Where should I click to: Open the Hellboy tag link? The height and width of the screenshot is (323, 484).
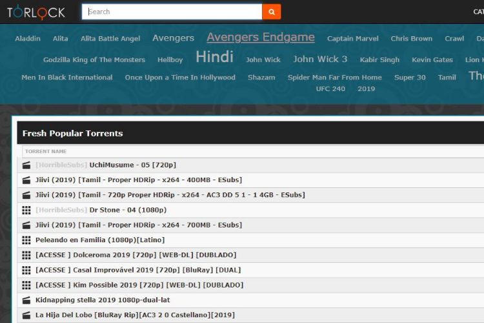pos(170,59)
